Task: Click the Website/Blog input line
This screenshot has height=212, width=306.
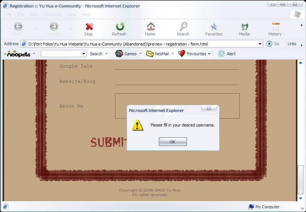Action: pos(177,82)
